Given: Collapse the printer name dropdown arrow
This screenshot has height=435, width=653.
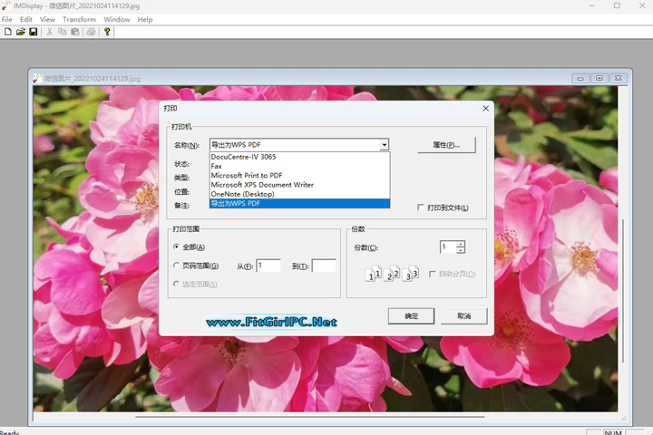Looking at the screenshot, I should pos(385,145).
